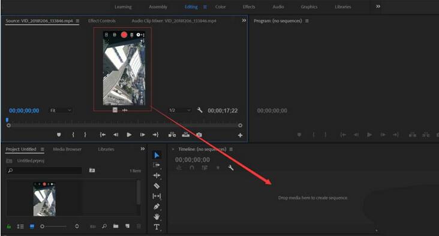The width and height of the screenshot is (439, 236).
Task: Select the Type tool
Action: (157, 227)
